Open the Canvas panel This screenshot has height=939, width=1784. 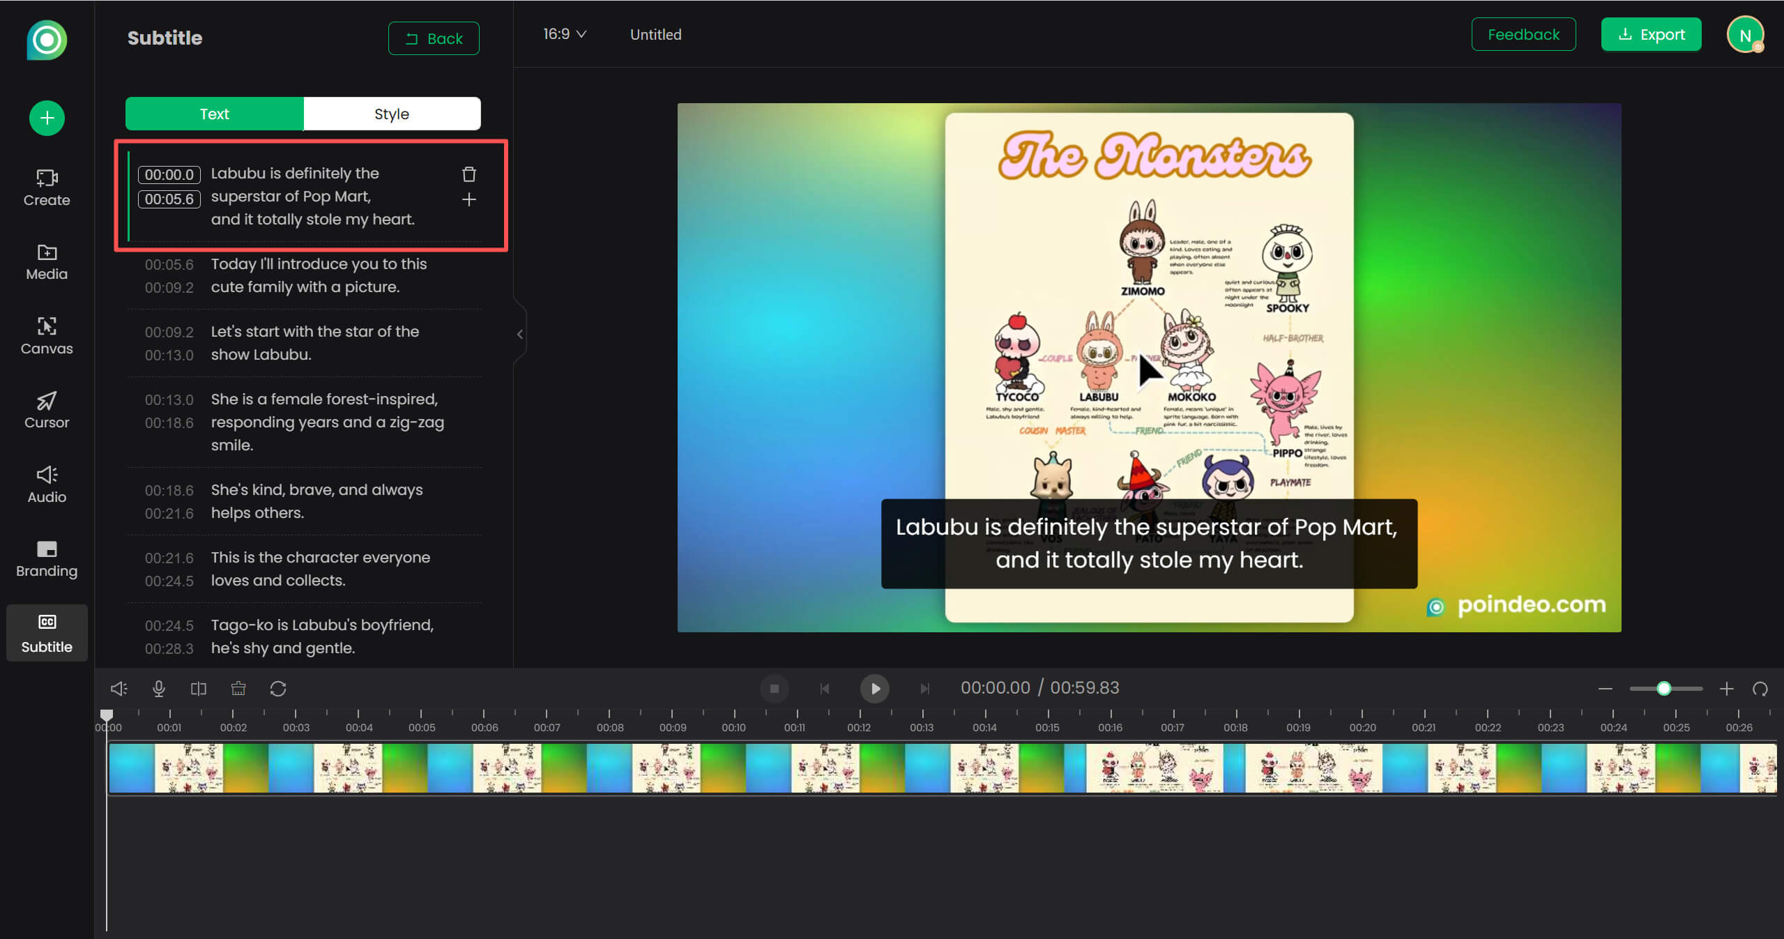(45, 336)
